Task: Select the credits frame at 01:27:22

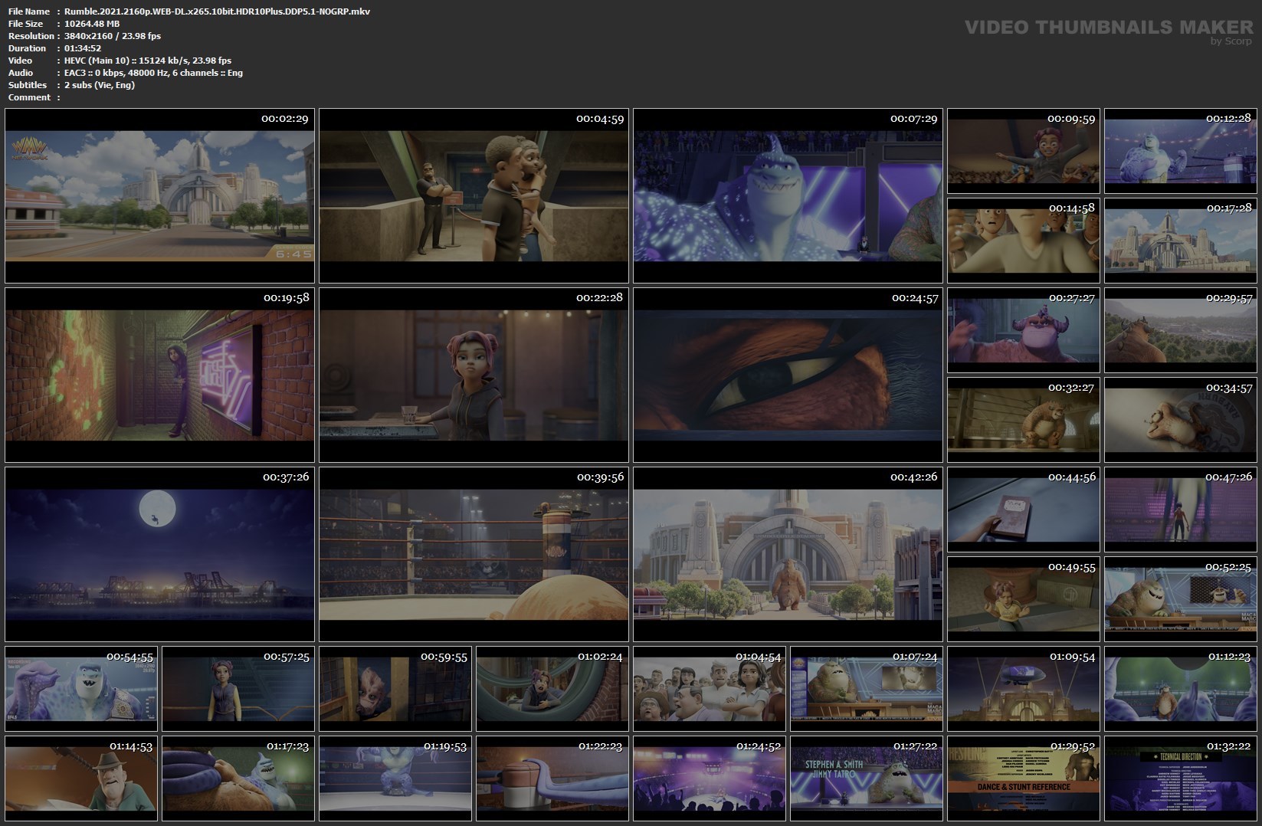Action: (x=867, y=778)
